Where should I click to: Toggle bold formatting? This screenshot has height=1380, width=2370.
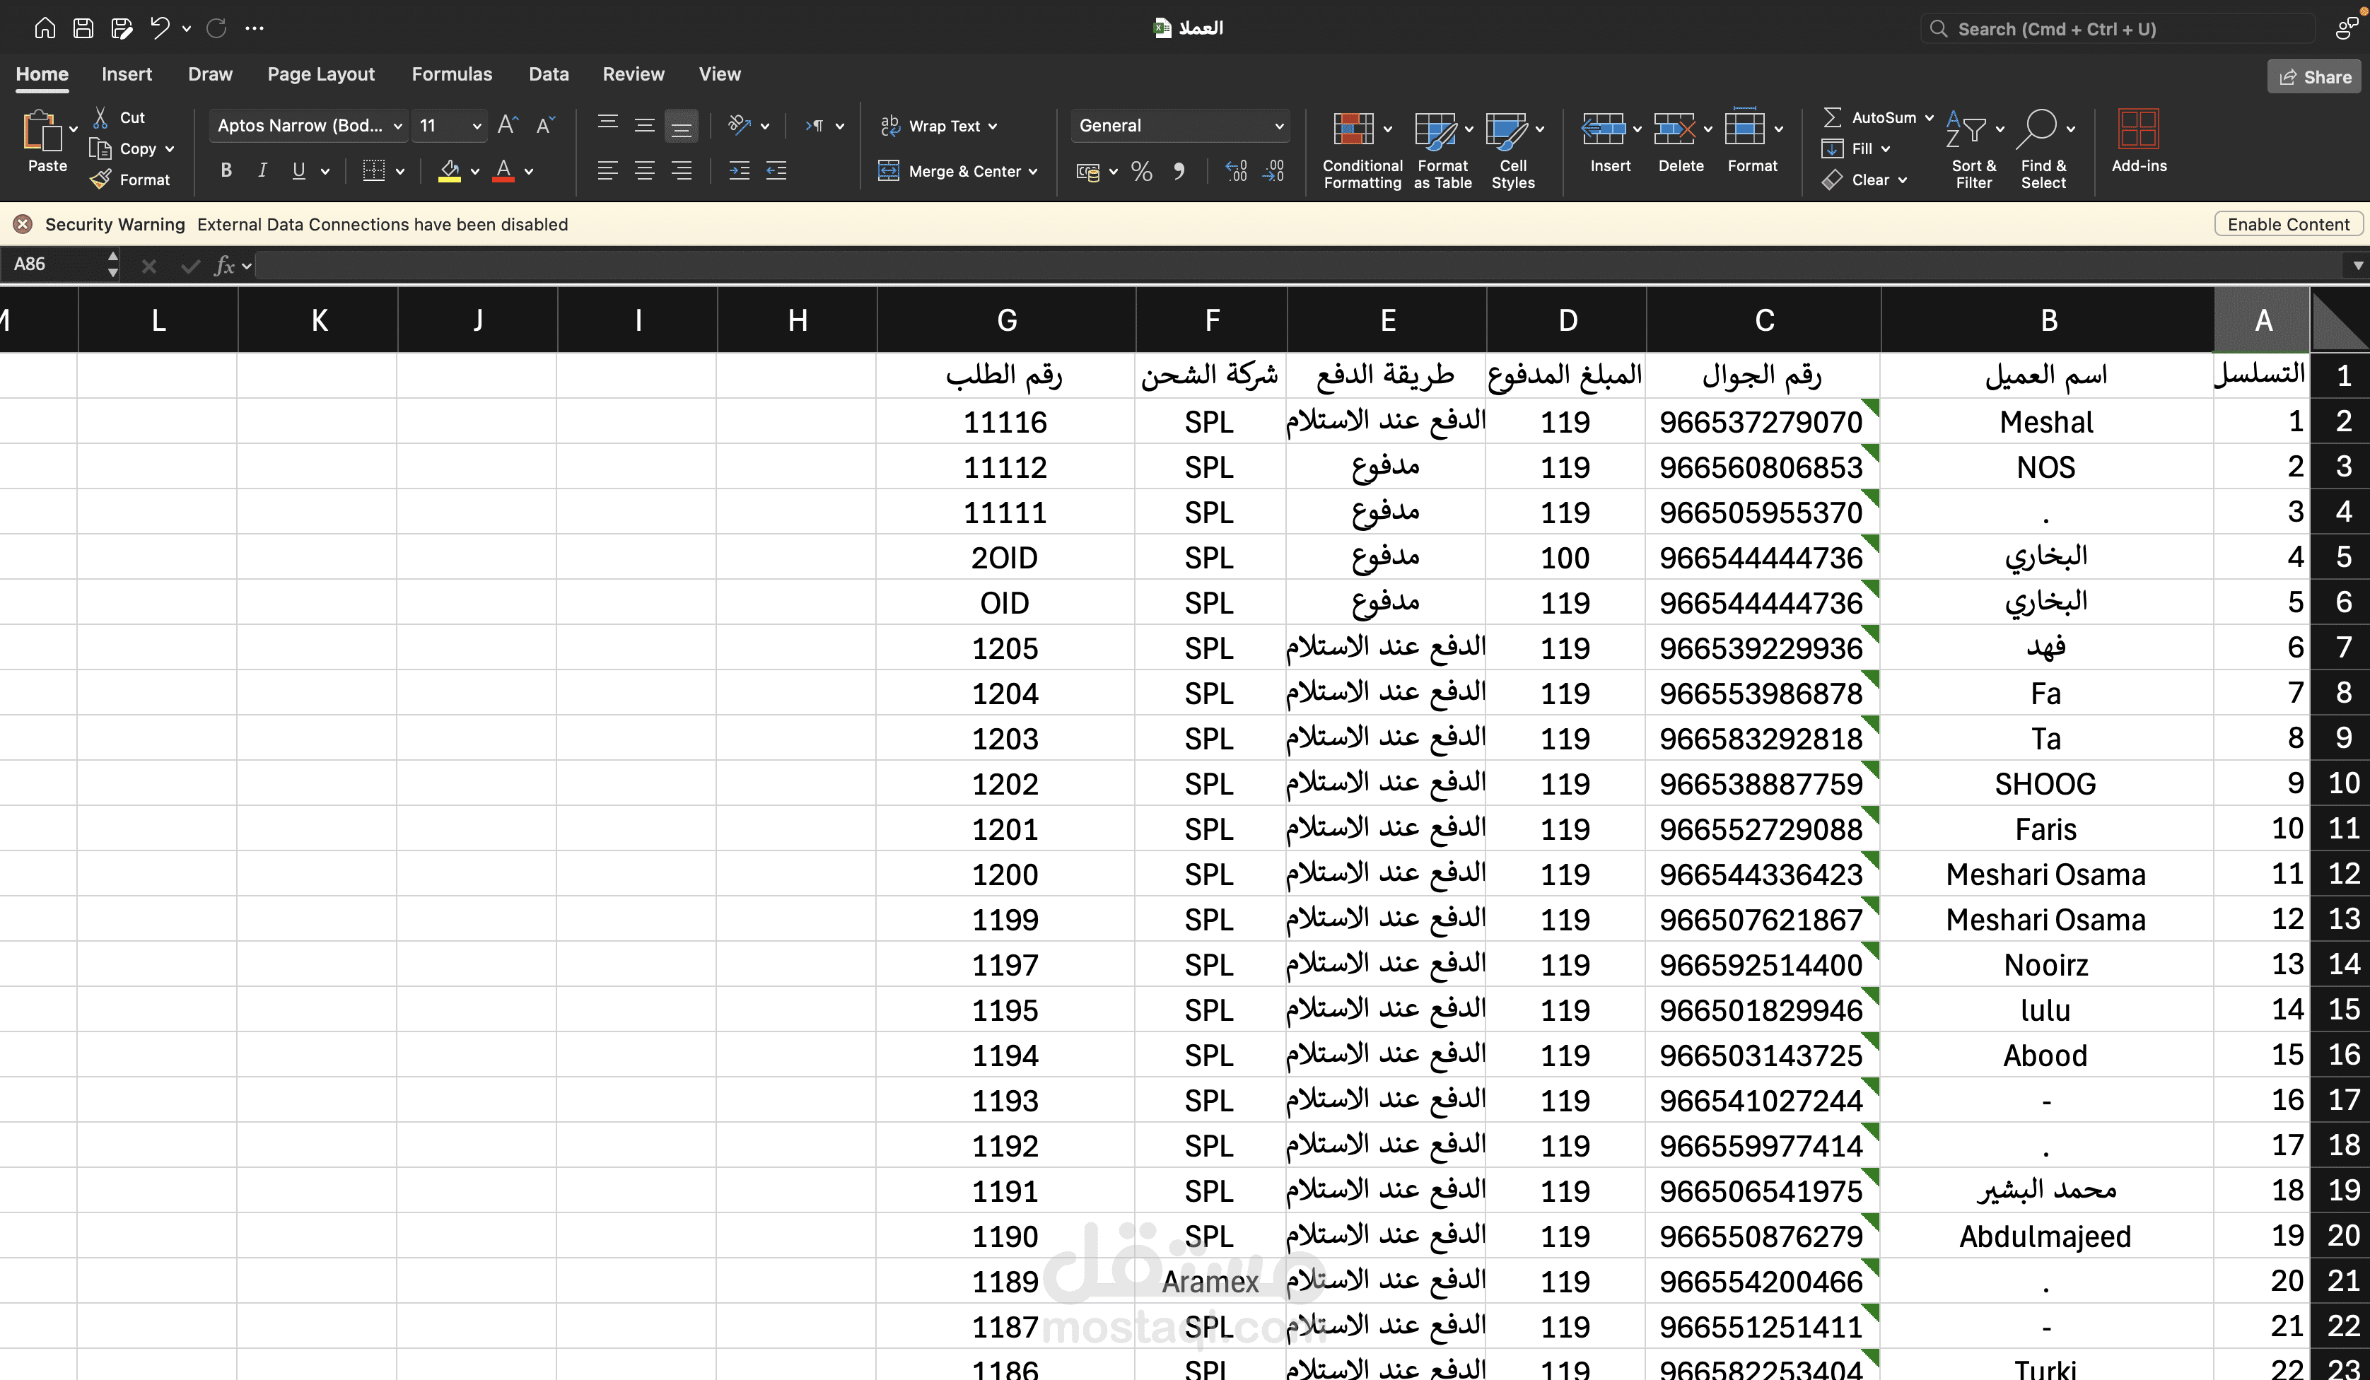(x=226, y=170)
